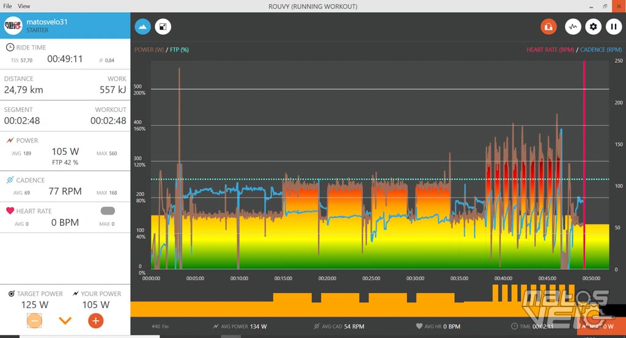The height and width of the screenshot is (338, 626).
Task: Click the AVG CAD 54 RPM footer stat
Action: [339, 326]
